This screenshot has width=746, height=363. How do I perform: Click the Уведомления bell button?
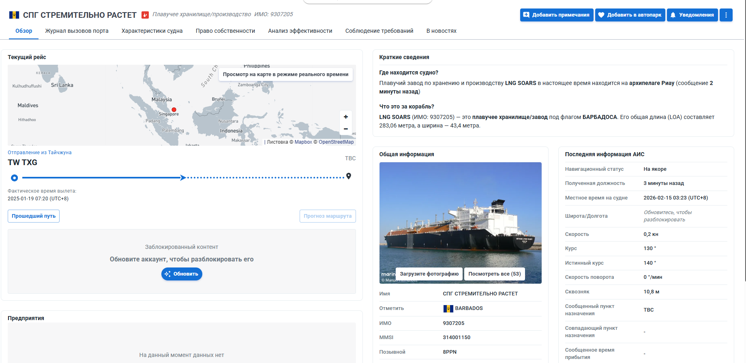point(692,15)
